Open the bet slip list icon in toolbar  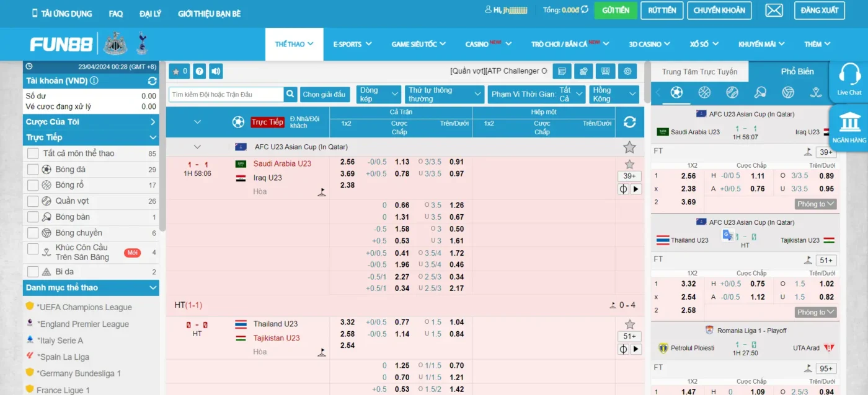[561, 71]
